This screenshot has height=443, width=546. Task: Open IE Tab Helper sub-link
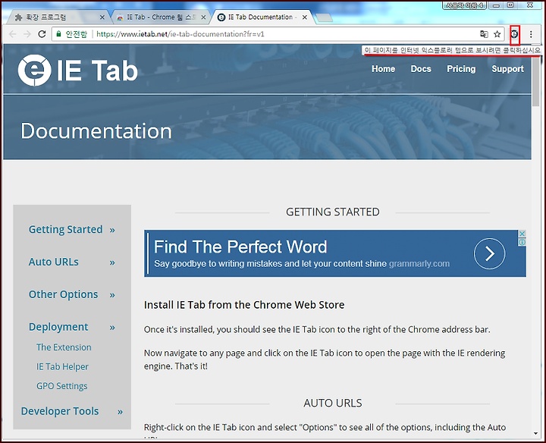tap(62, 366)
